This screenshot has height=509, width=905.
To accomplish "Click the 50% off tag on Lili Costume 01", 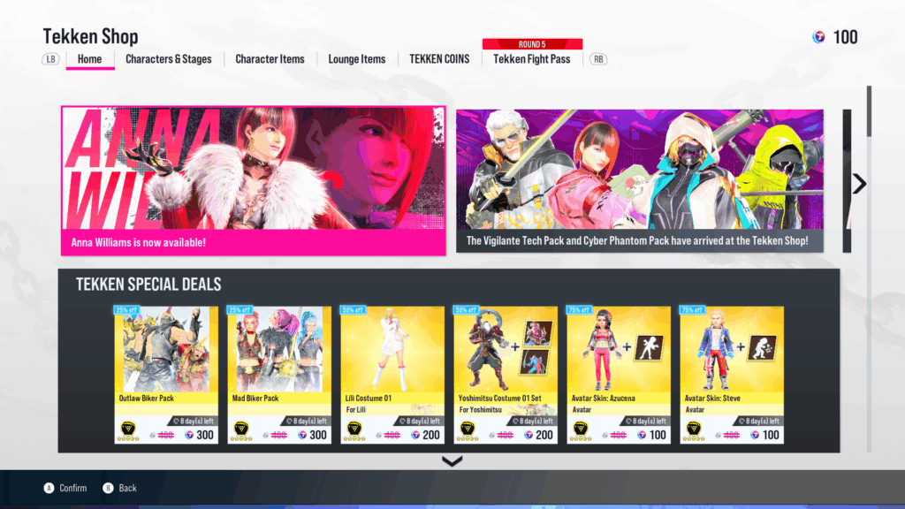I will (x=353, y=310).
